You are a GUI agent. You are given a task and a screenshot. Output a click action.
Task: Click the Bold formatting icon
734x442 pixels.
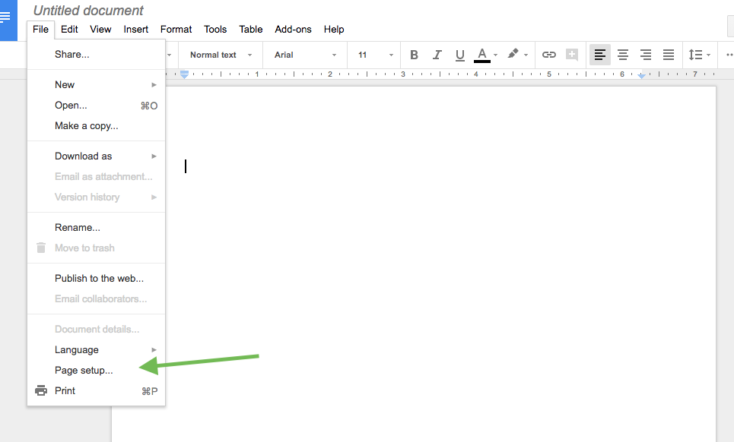[414, 55]
